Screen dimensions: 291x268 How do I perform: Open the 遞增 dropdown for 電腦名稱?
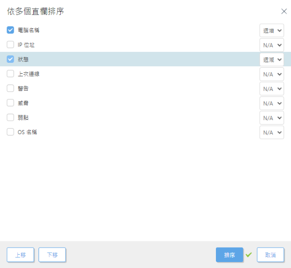click(x=272, y=30)
